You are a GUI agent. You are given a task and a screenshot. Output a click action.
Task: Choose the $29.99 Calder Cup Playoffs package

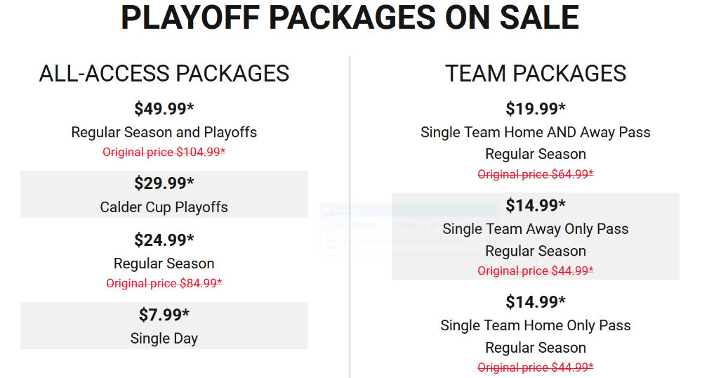[164, 195]
